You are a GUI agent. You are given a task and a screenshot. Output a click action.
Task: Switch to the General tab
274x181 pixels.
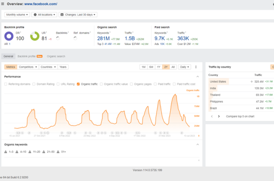click(8, 56)
